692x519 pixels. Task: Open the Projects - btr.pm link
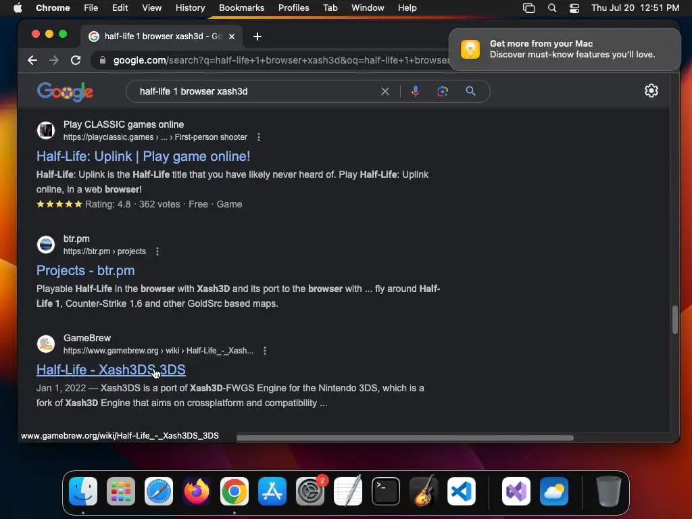tap(86, 270)
